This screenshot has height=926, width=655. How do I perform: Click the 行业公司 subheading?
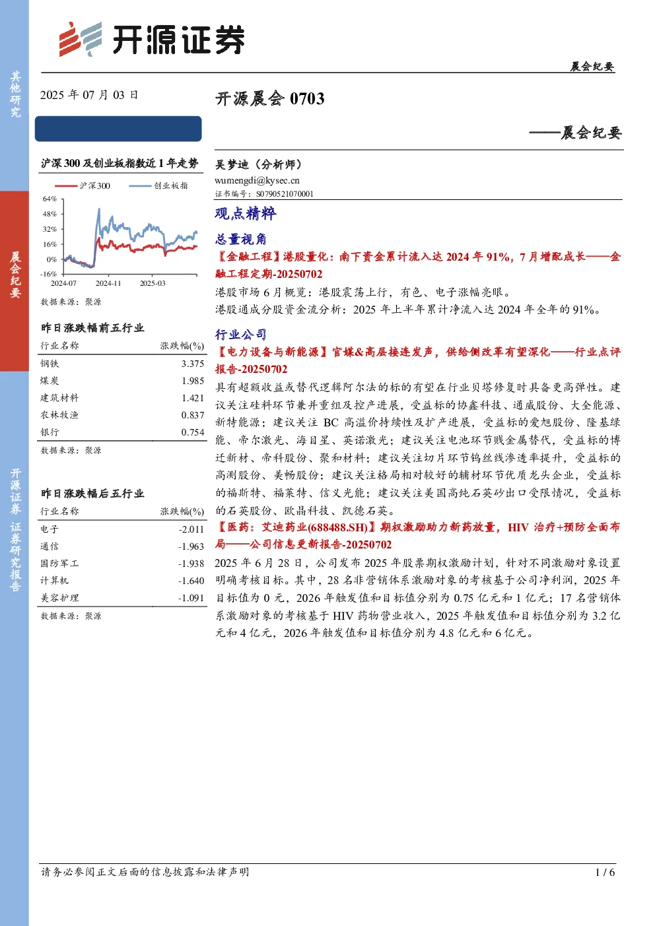coord(241,334)
